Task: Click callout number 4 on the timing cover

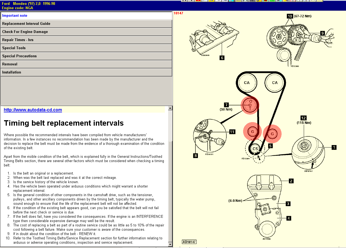Action: pyautogui.click(x=289, y=218)
